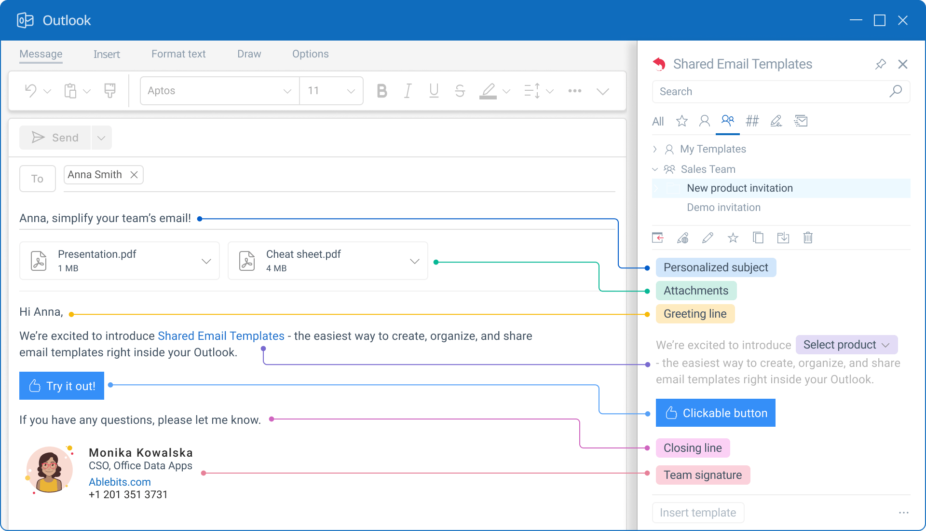Click the Cheat sheet.pdf file icon
Image resolution: width=926 pixels, height=531 pixels.
click(247, 261)
